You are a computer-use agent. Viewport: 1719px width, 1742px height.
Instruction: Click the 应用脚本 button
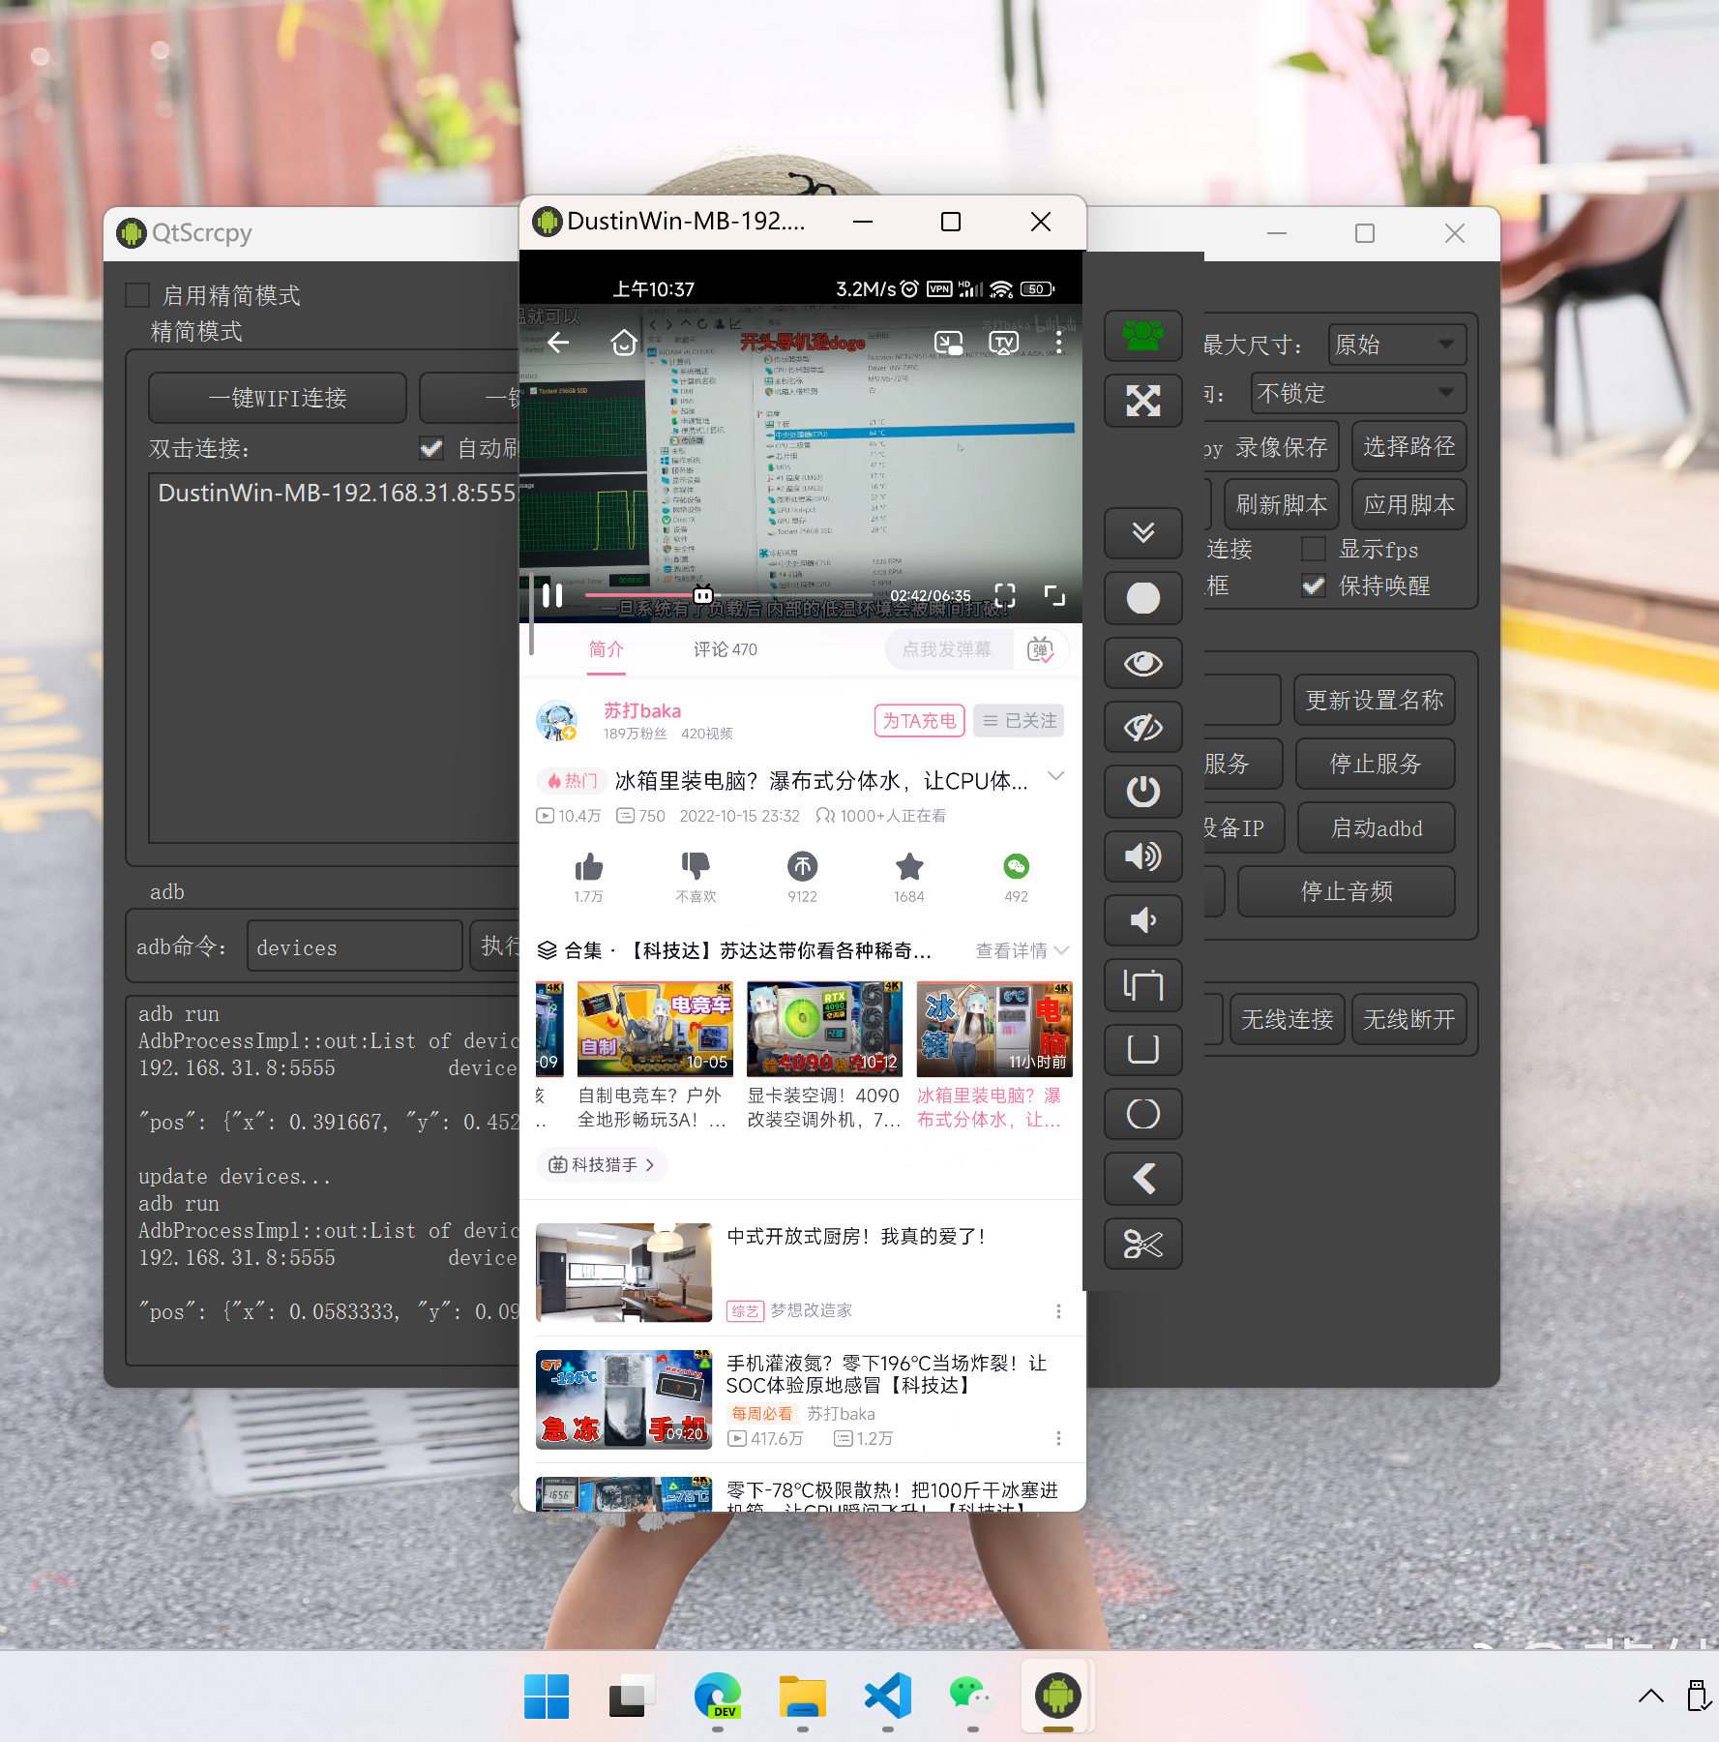click(1408, 504)
